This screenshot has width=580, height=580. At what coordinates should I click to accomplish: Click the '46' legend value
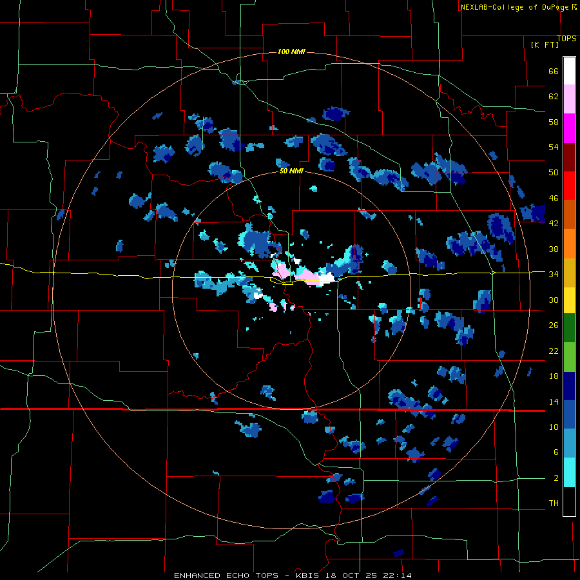pyautogui.click(x=554, y=198)
